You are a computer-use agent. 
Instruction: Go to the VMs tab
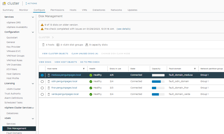click(84, 10)
